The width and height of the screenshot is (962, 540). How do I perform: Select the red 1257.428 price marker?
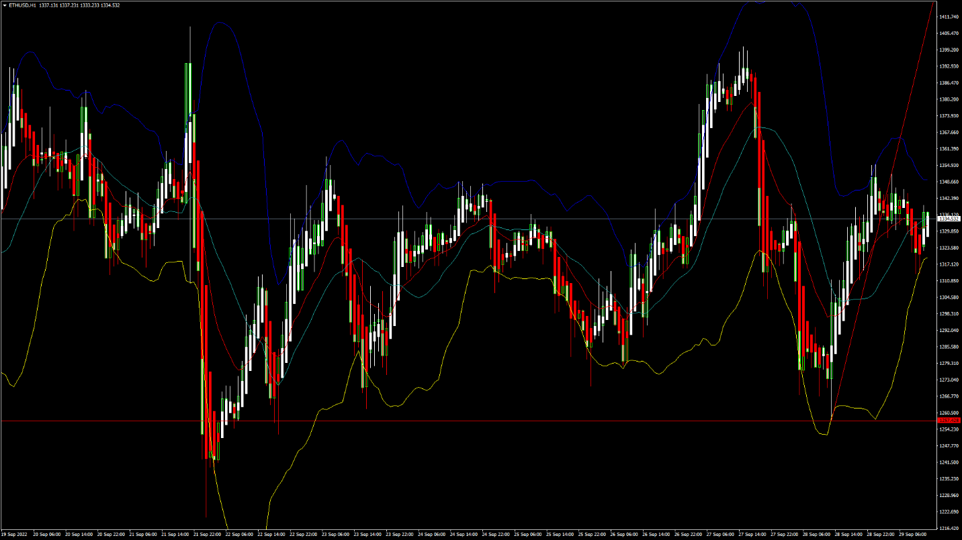(x=949, y=421)
